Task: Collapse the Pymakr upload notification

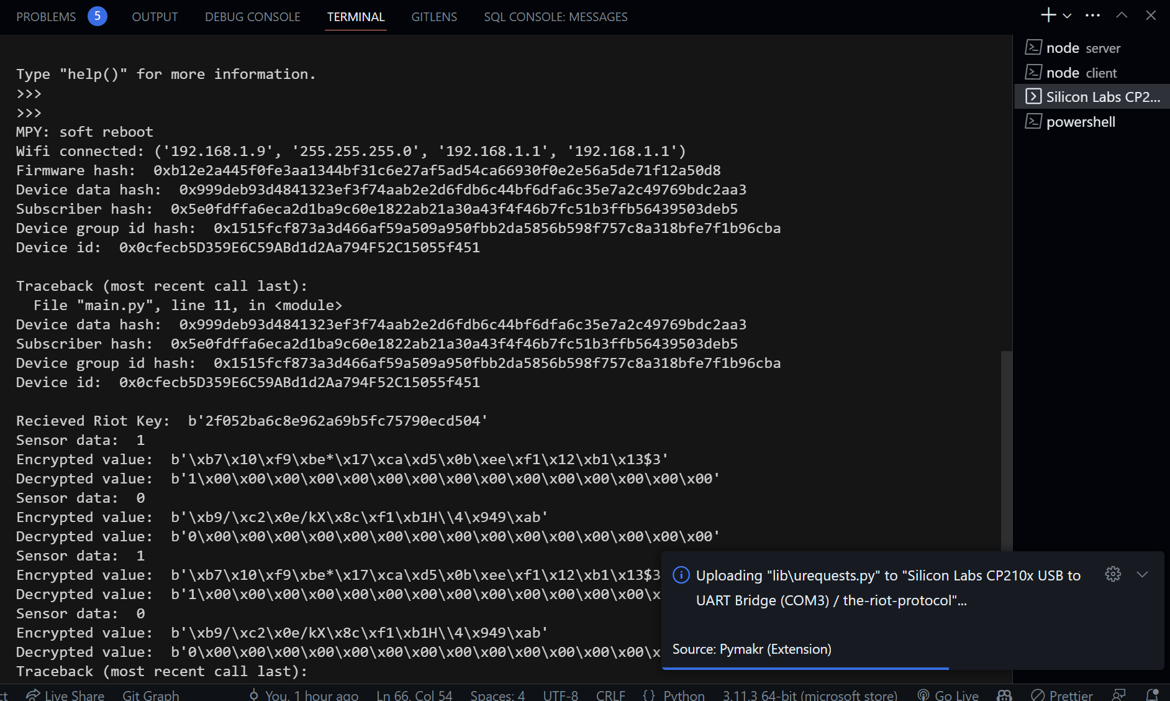Action: coord(1142,574)
